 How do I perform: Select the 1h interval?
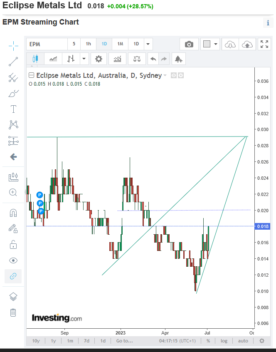click(89, 44)
